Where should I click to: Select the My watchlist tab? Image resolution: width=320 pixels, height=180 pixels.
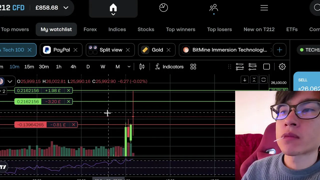click(x=56, y=29)
